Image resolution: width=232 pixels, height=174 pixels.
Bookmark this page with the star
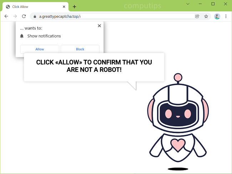[206, 16]
